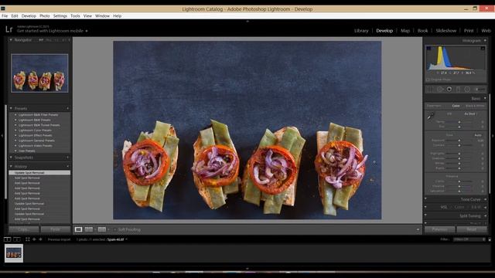The image size is (495, 278).
Task: Click the Exposure slider handle
Action: tap(459, 141)
